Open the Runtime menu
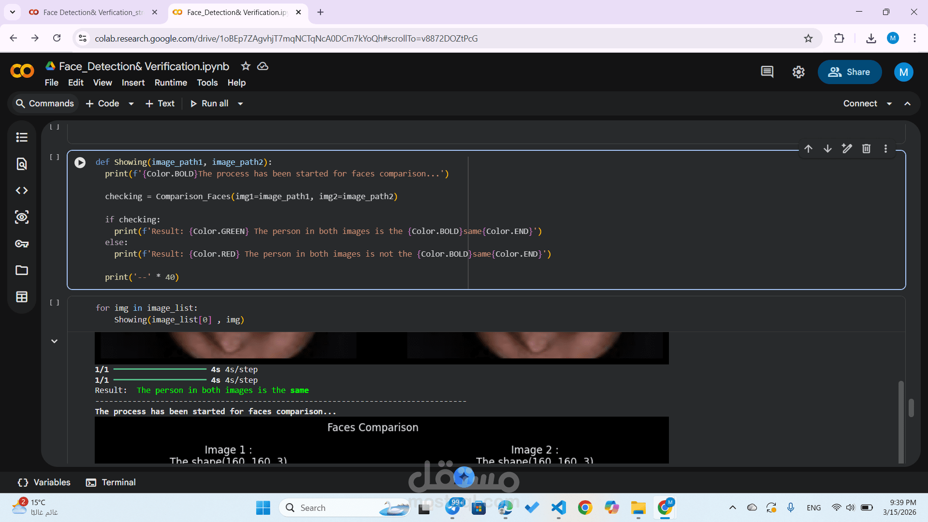 [x=171, y=83]
